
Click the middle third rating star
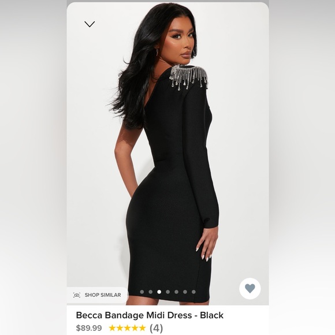click(127, 327)
